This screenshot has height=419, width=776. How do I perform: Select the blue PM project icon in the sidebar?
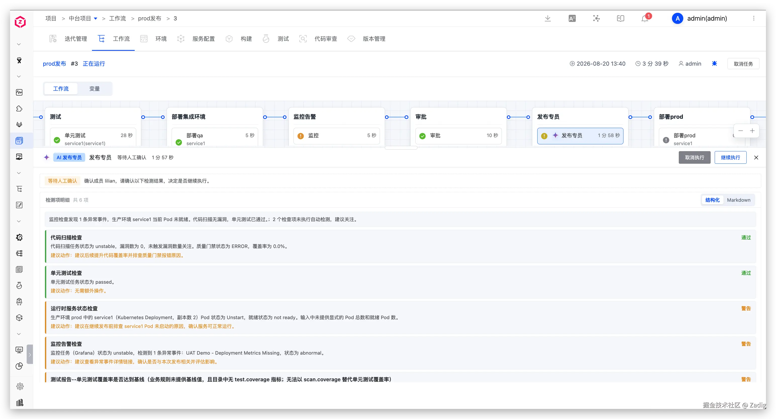(19, 141)
